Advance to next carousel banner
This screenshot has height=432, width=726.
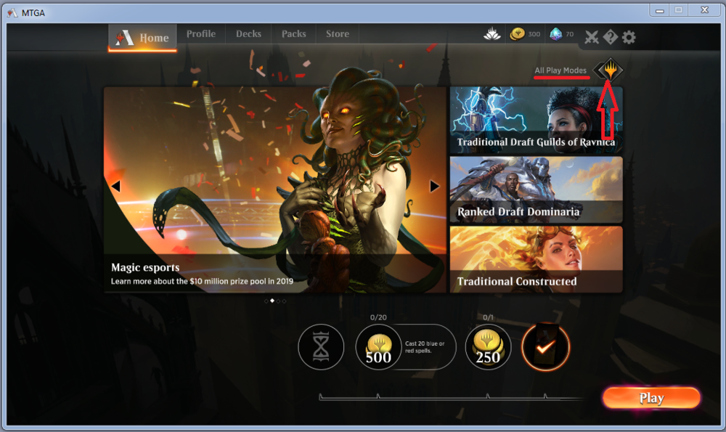click(434, 187)
